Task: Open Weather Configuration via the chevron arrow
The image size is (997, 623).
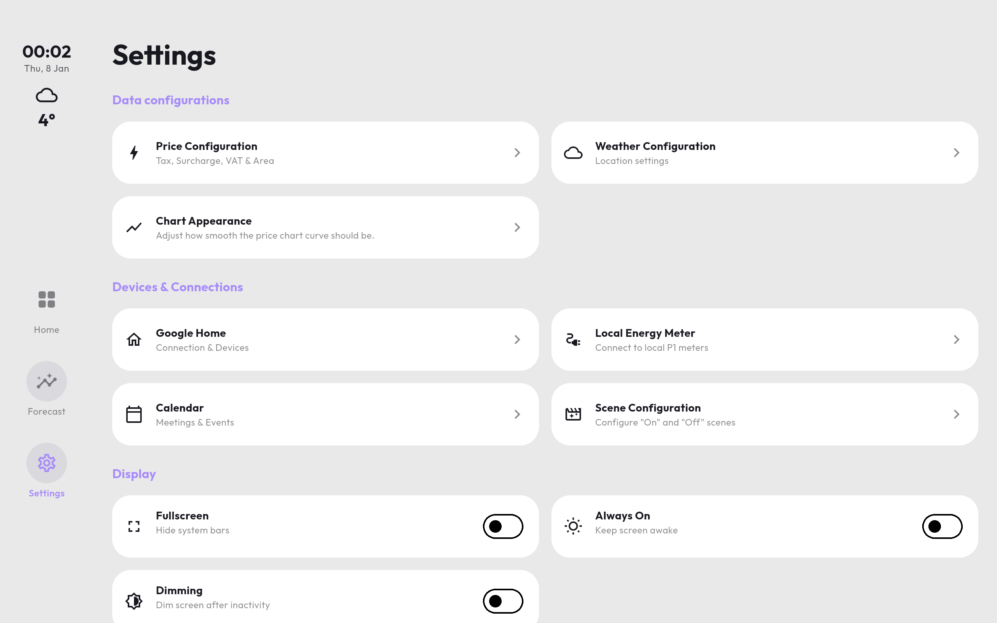Action: click(956, 153)
